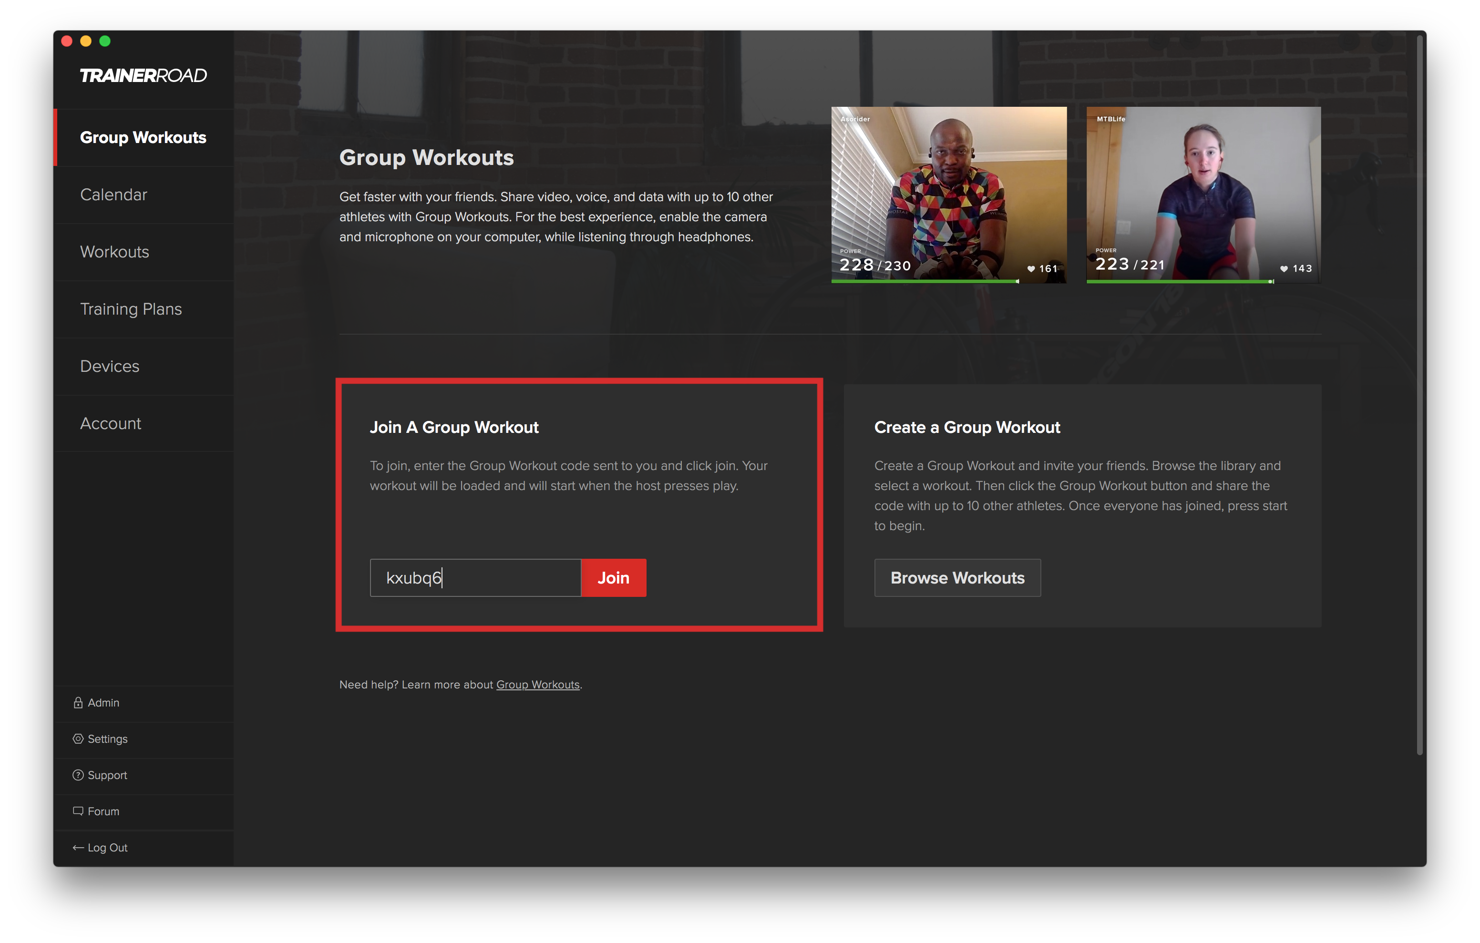Image resolution: width=1480 pixels, height=943 pixels.
Task: Click the Log Out arrow icon
Action: coord(78,848)
